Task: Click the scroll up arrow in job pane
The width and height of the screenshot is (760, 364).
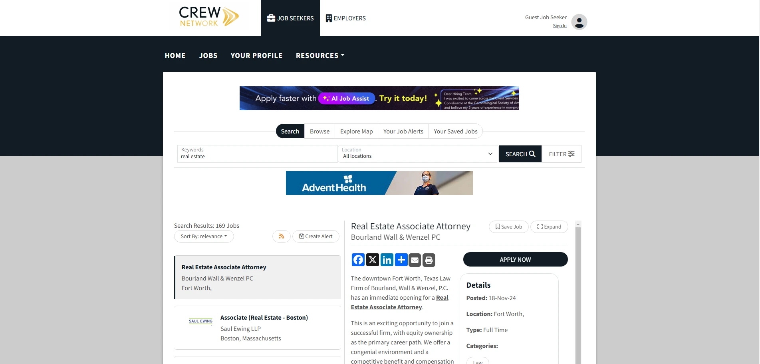Action: coord(578,225)
